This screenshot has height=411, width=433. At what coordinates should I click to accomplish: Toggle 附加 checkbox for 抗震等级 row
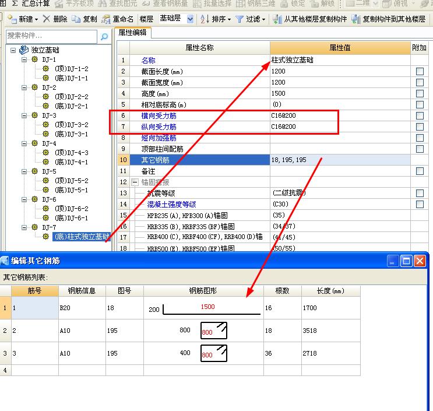tap(420, 193)
